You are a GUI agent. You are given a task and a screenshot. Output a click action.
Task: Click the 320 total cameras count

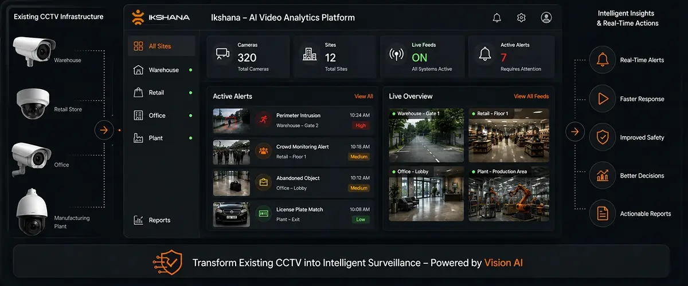pos(247,57)
